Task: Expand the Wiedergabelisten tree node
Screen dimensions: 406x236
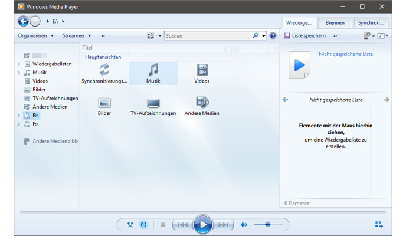Action: (x=19, y=64)
